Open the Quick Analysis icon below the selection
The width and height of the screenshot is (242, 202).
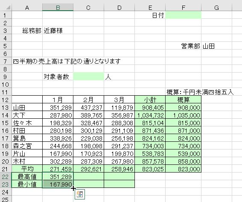point(80,194)
